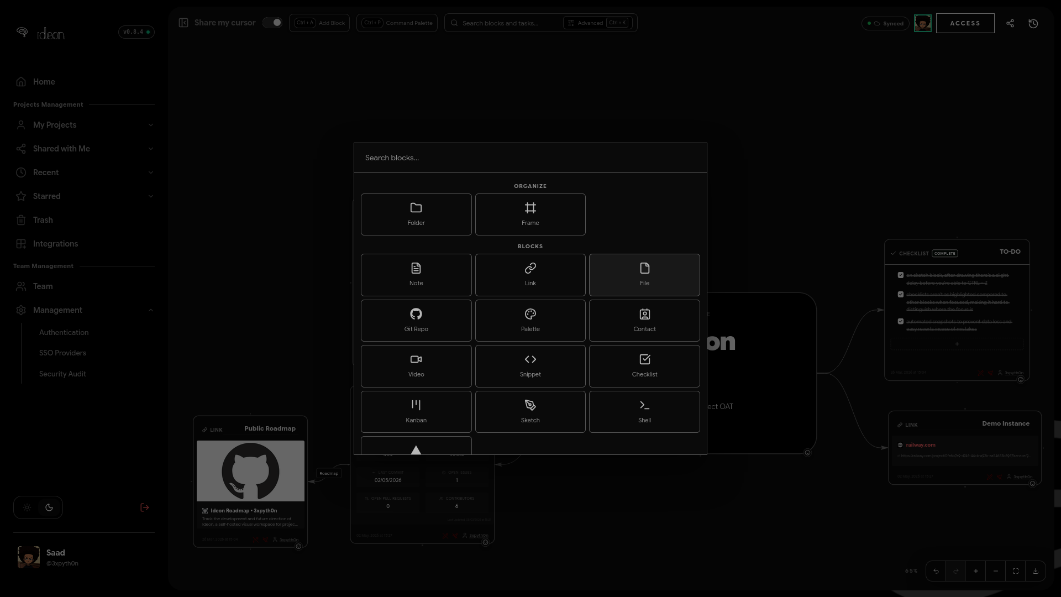Select the Folder block type
Screen dimensions: 1061x597
click(x=416, y=214)
